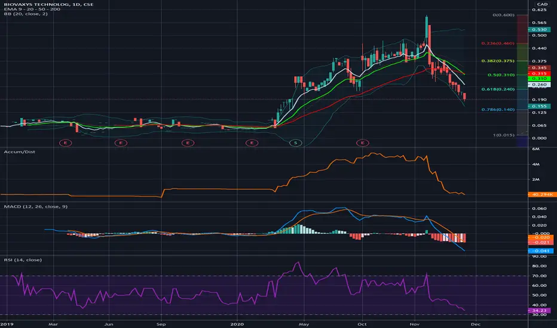Select the BB (20, close, 2) indicator legend

coord(26,14)
